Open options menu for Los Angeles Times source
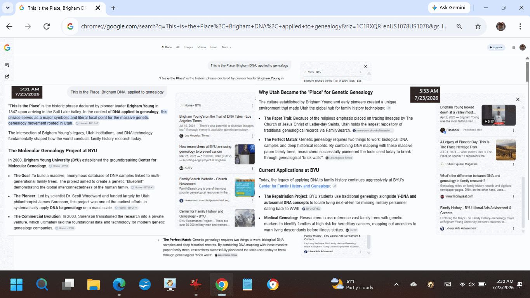Viewport: 530px width, 298px height. click(252, 136)
